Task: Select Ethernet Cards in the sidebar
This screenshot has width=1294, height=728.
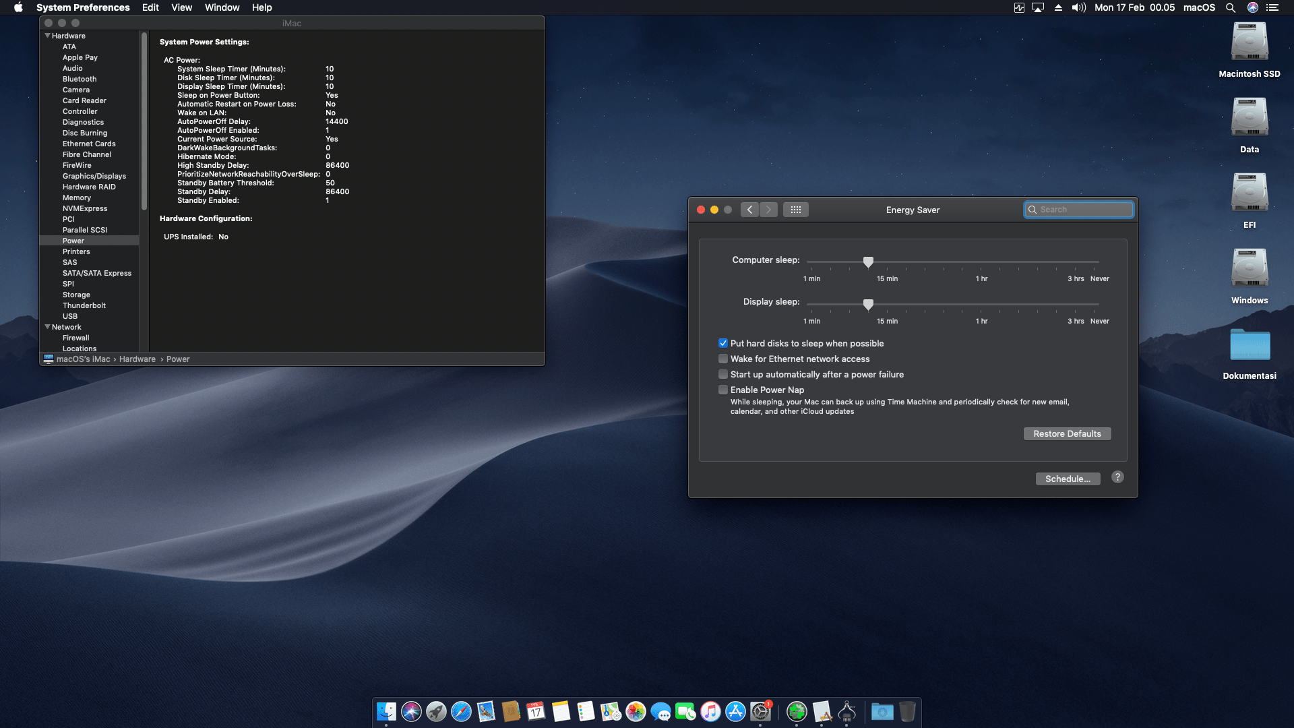Action: click(89, 144)
